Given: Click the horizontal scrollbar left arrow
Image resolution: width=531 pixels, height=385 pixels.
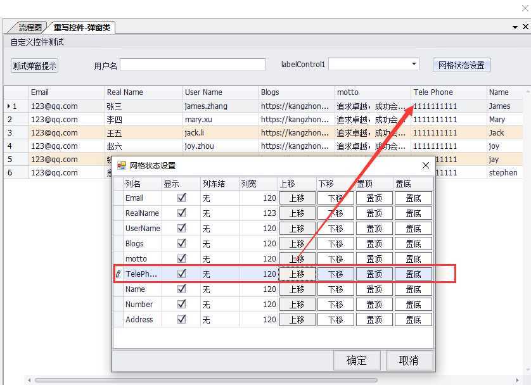Looking at the screenshot, I should [30, 381].
